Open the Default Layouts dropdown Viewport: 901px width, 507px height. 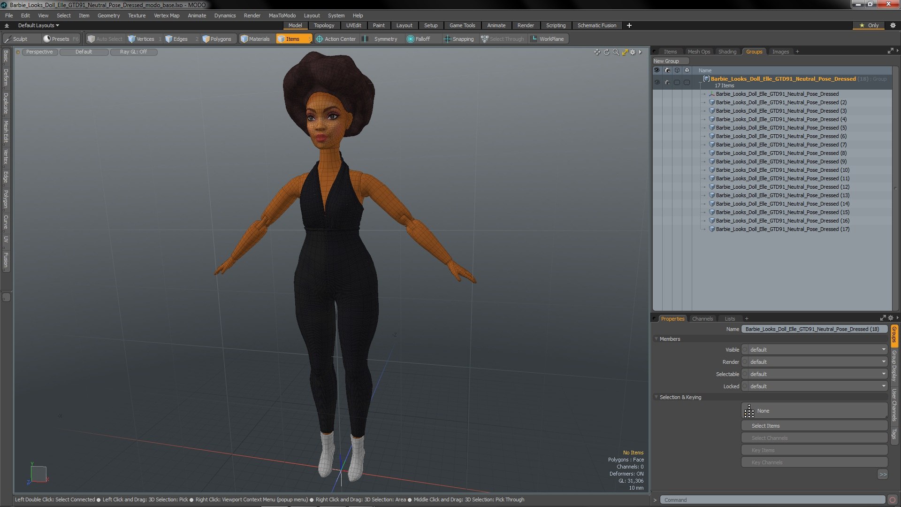(x=38, y=25)
